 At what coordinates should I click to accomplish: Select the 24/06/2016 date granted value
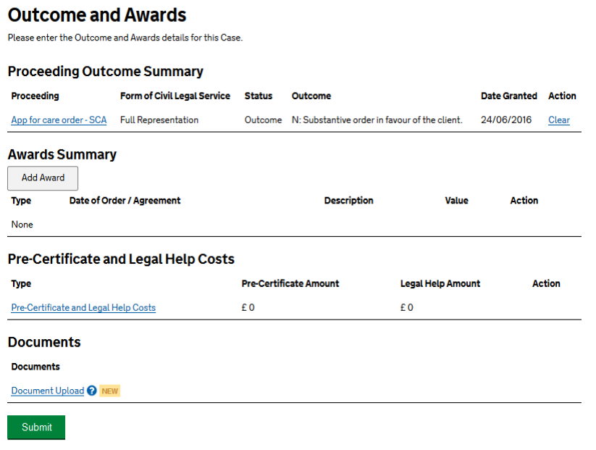(507, 120)
